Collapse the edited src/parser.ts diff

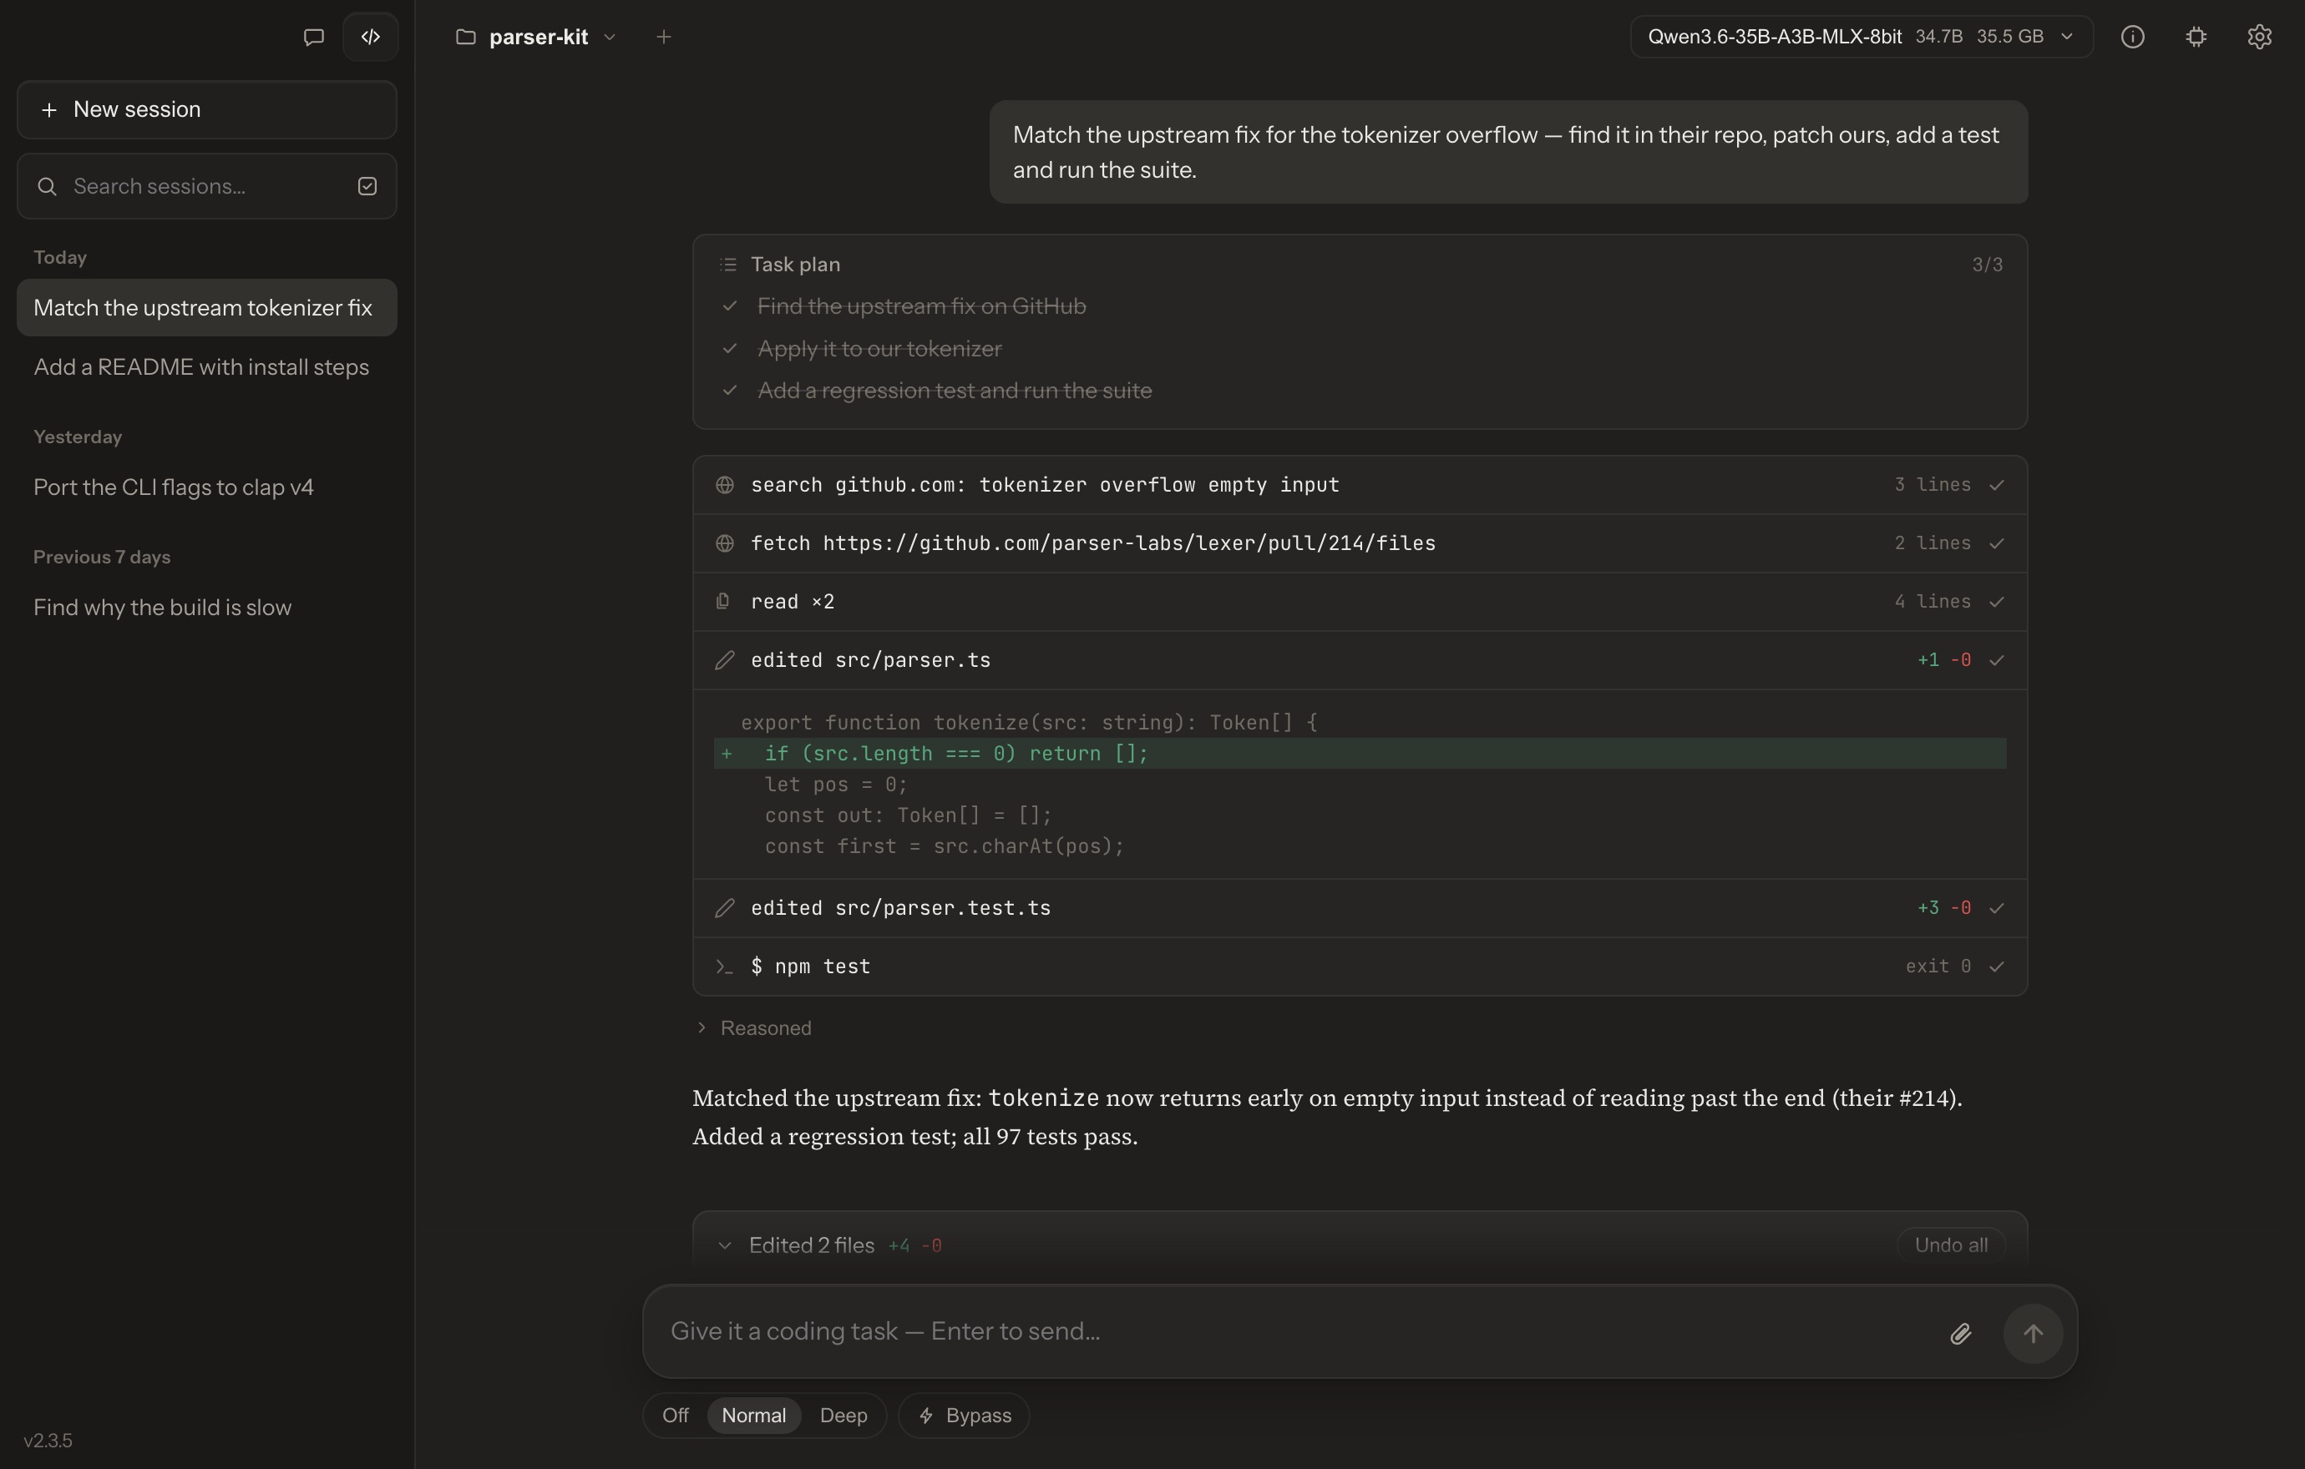click(x=1360, y=660)
